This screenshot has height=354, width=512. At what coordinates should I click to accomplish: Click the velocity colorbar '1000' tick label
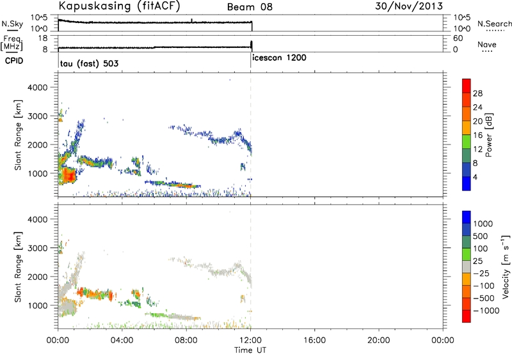click(x=483, y=224)
